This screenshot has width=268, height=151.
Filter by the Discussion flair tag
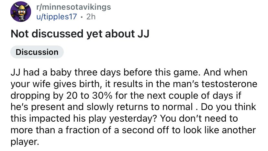(37, 52)
